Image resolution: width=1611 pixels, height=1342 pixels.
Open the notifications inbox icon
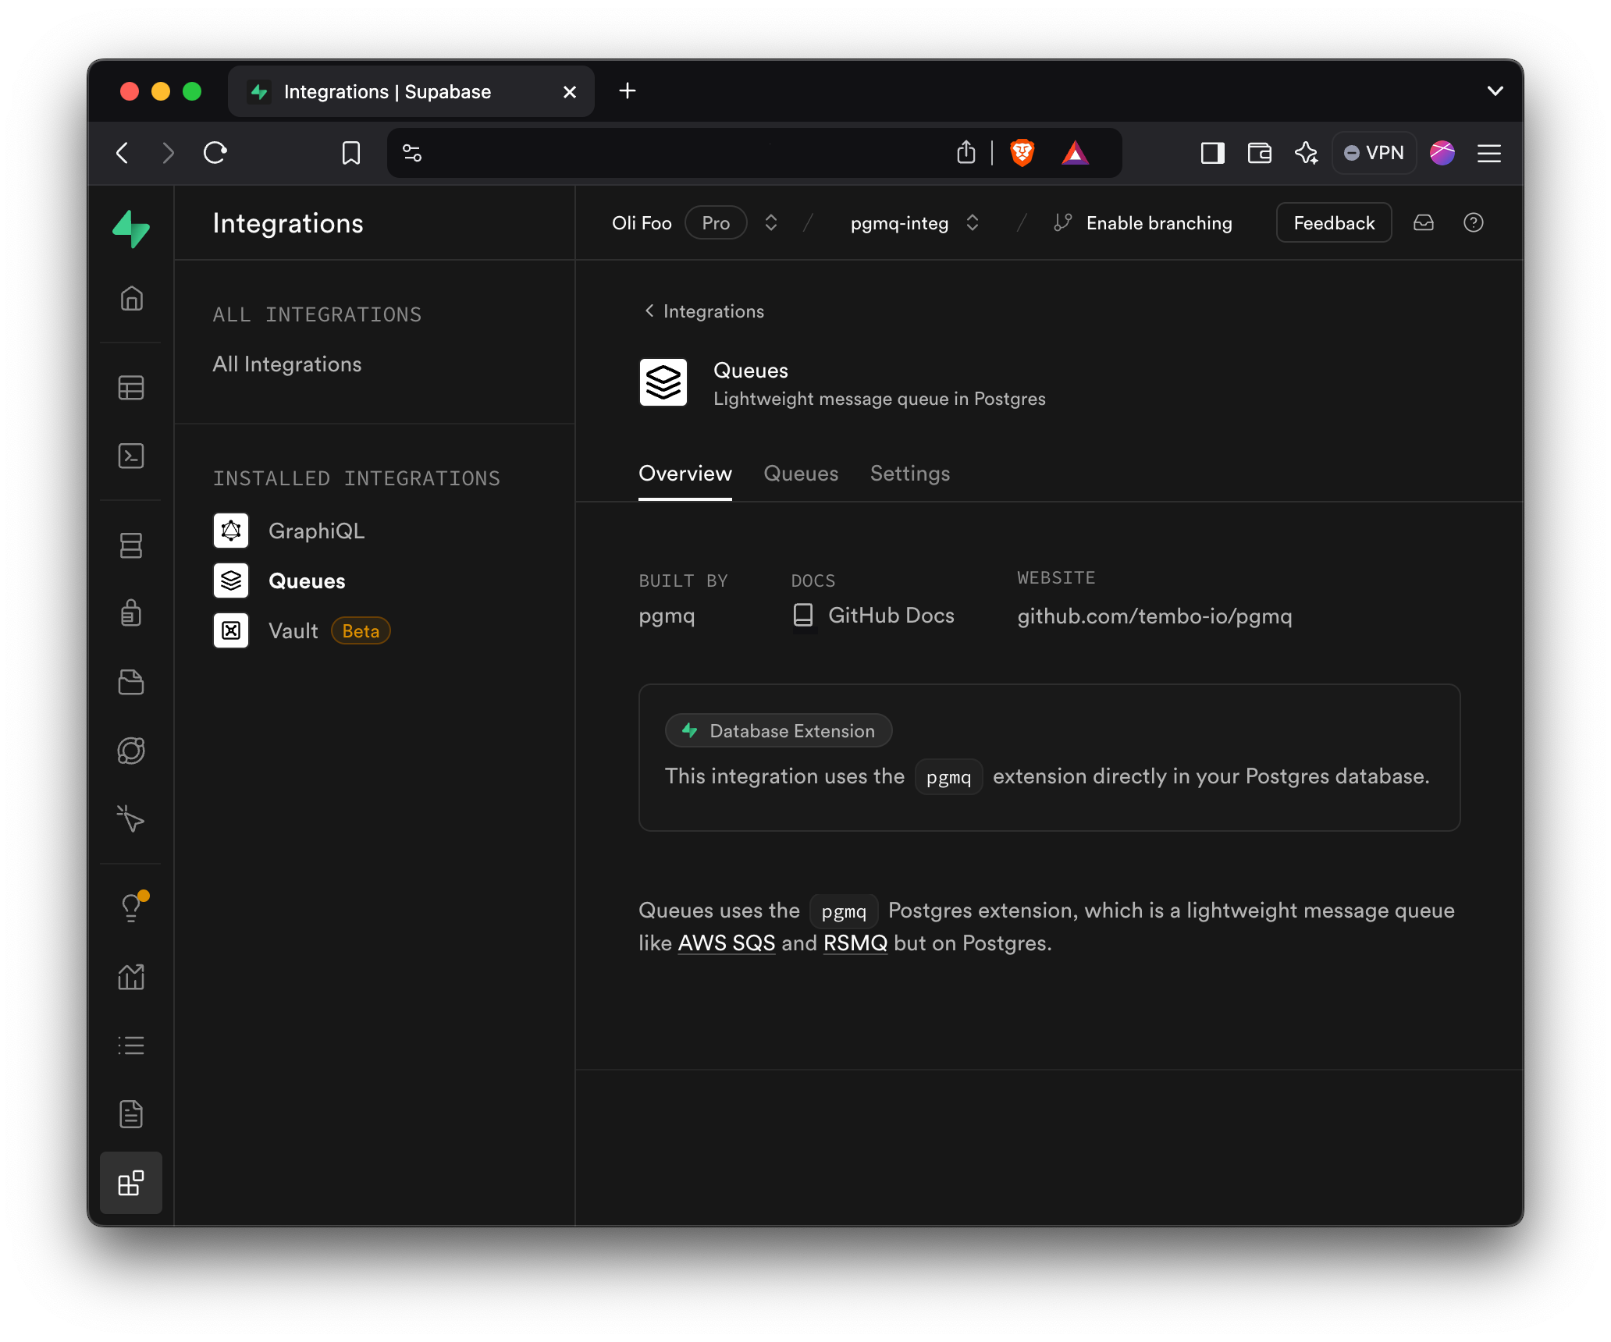[x=1424, y=223]
